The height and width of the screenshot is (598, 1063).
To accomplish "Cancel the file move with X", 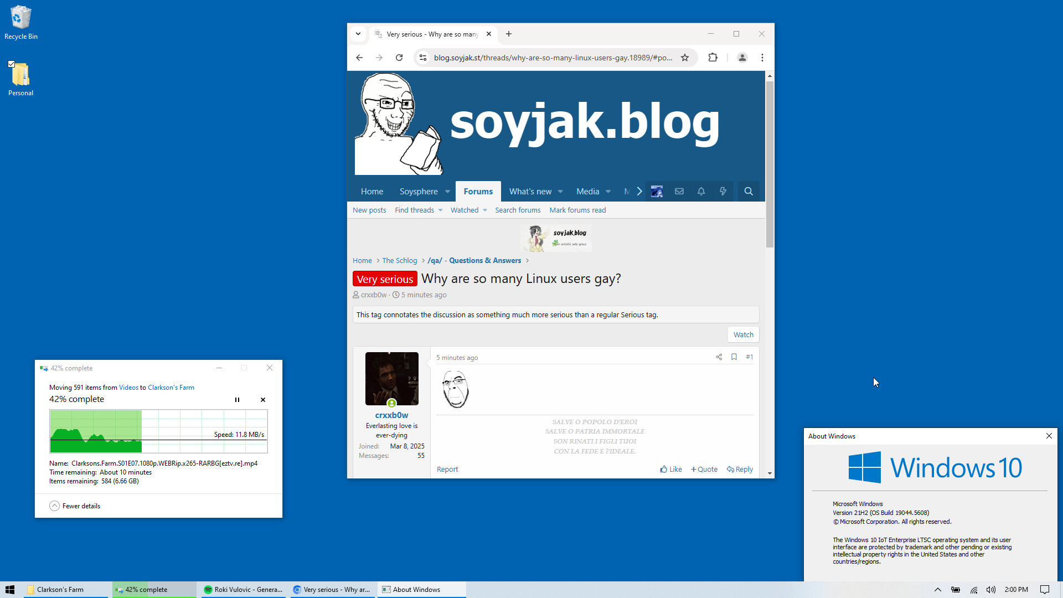I will (x=263, y=400).
